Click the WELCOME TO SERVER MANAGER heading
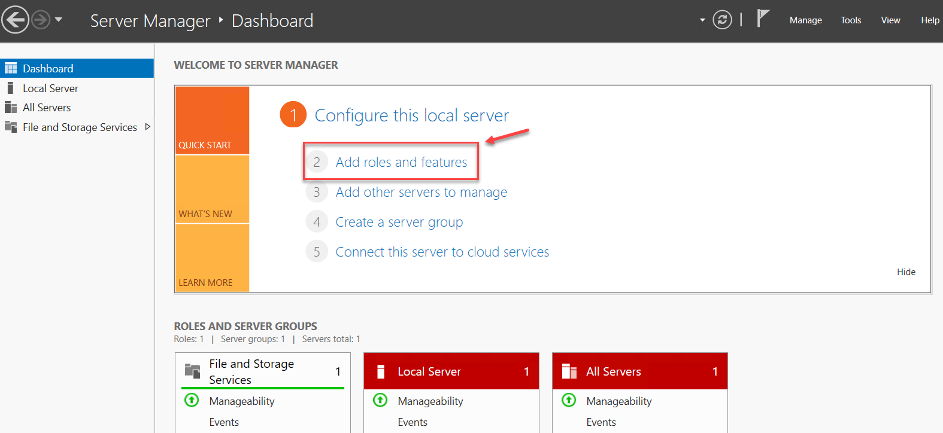This screenshot has height=433, width=943. [x=256, y=65]
